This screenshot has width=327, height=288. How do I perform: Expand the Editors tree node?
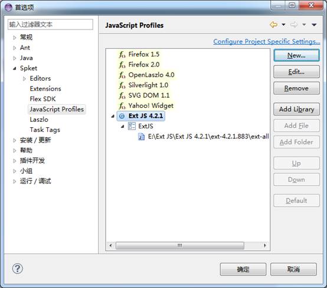click(24, 78)
